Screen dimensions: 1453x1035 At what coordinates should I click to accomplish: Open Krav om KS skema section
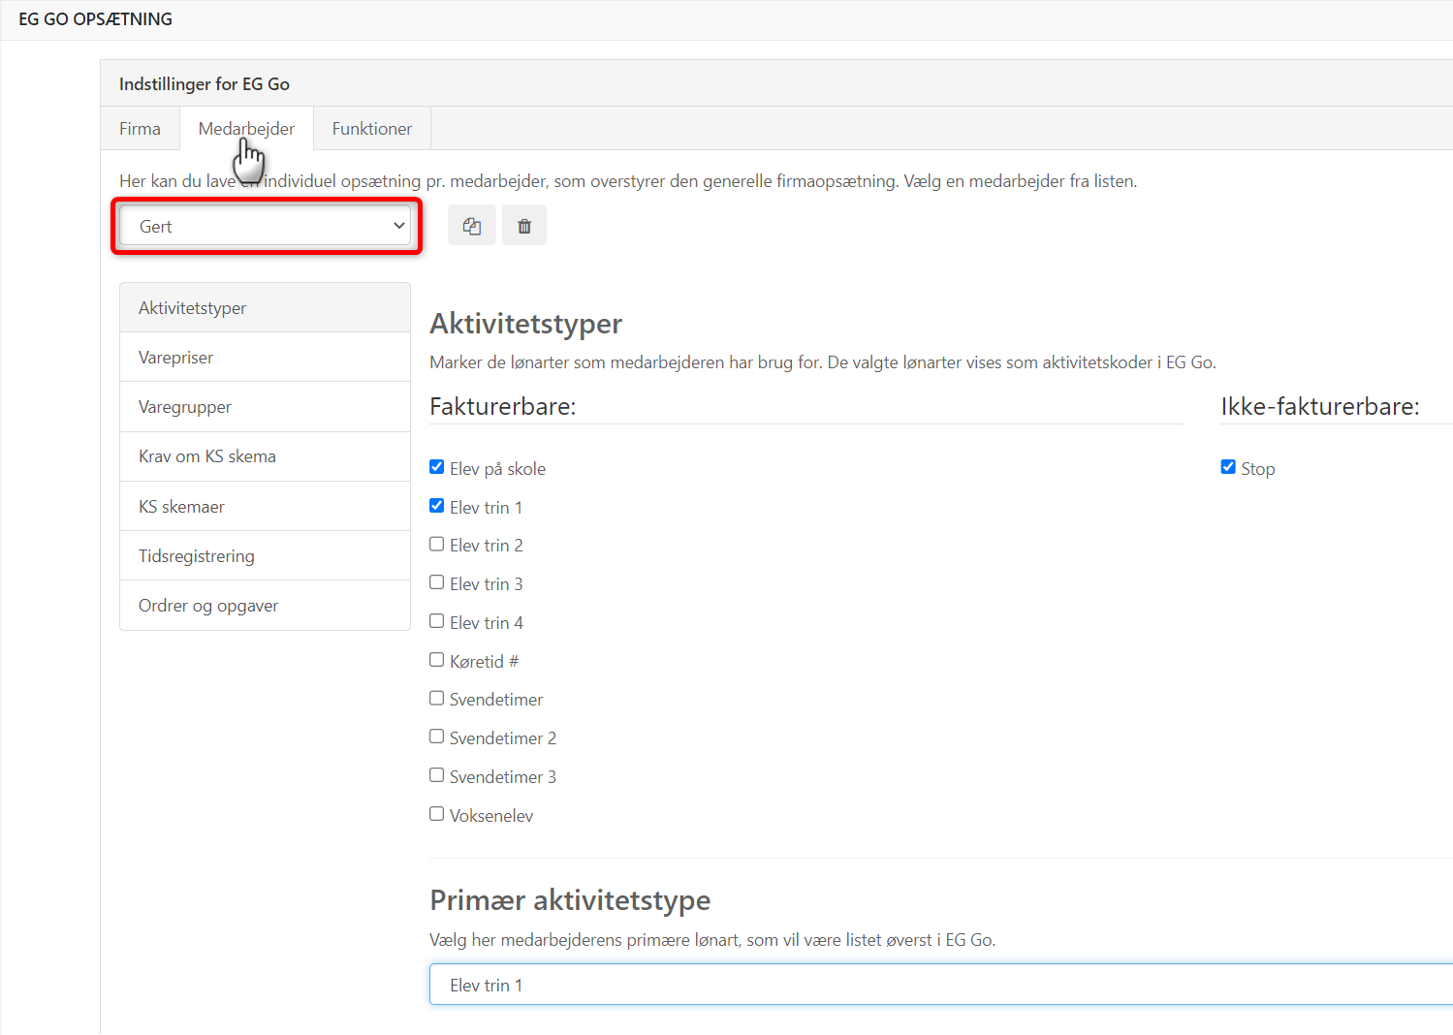coord(265,456)
